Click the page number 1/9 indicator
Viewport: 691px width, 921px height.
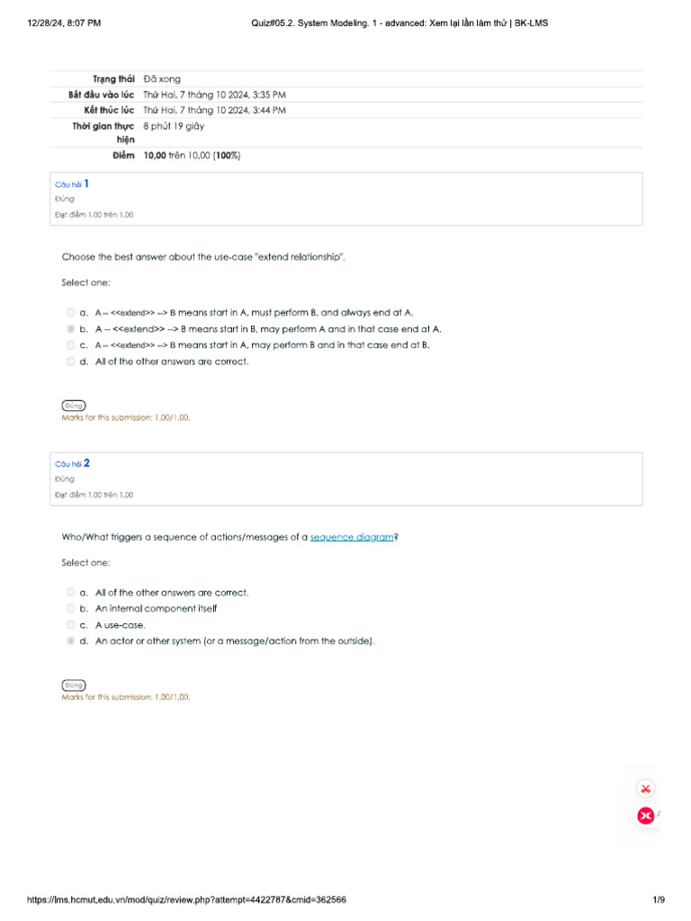[659, 900]
